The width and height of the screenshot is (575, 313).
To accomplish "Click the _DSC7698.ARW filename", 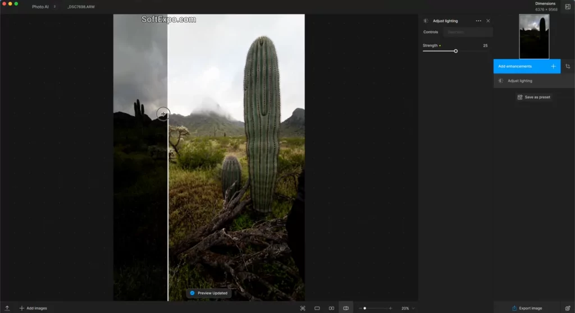I will [x=81, y=7].
